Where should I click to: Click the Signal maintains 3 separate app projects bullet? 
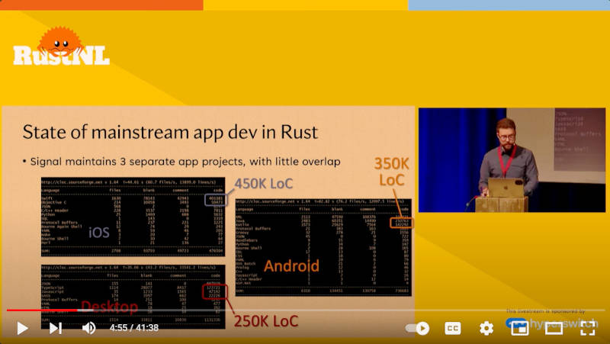click(181, 162)
